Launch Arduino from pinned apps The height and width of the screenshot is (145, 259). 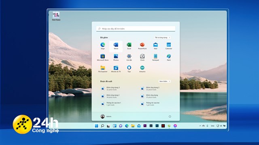(x=142, y=69)
